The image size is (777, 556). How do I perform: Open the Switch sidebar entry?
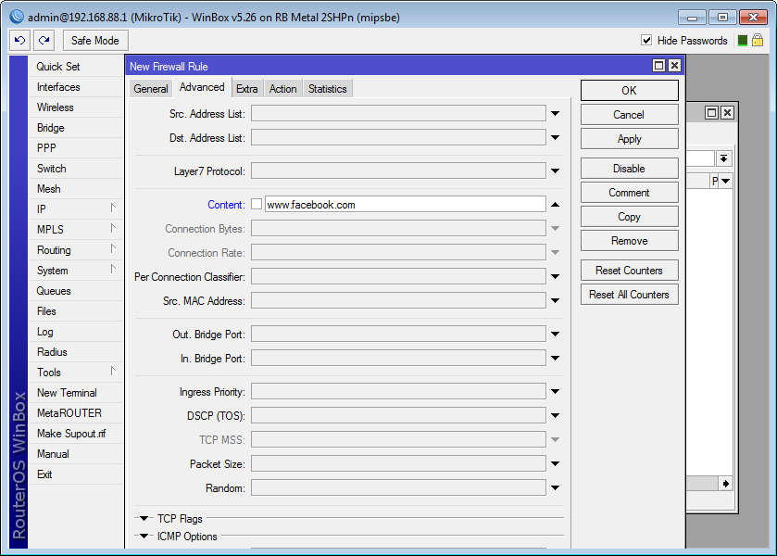(x=76, y=168)
